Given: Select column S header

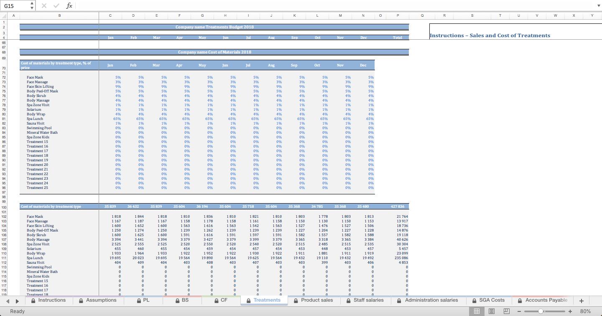Looking at the screenshot, I should click(x=472, y=15).
